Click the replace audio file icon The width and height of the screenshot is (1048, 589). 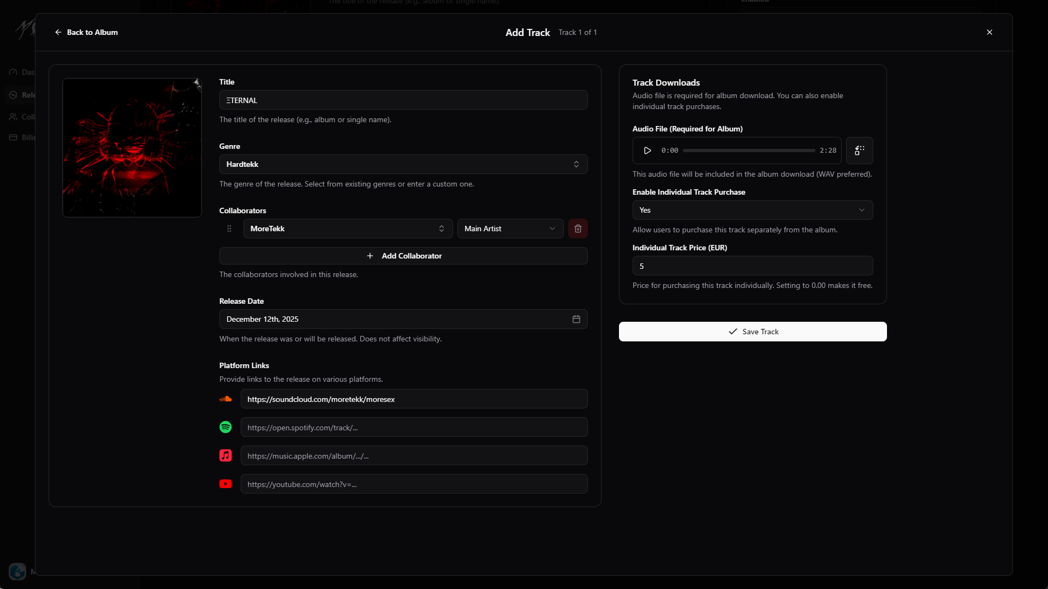[x=859, y=151]
